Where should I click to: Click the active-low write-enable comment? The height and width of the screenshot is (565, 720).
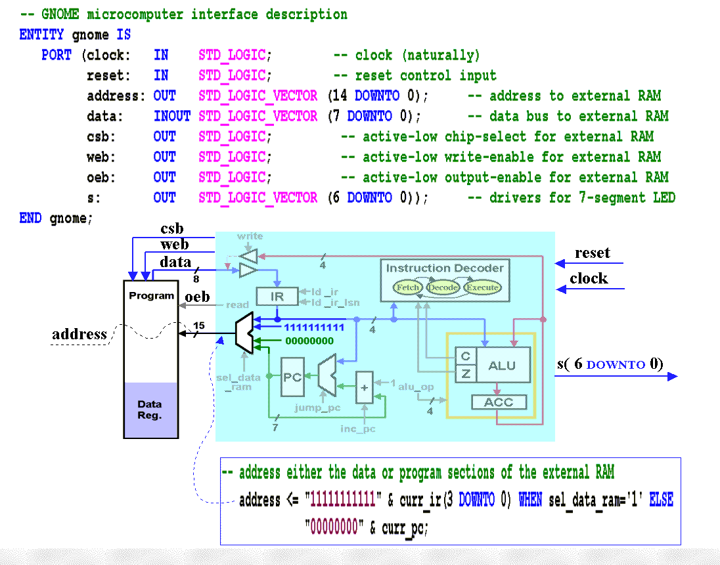(501, 157)
